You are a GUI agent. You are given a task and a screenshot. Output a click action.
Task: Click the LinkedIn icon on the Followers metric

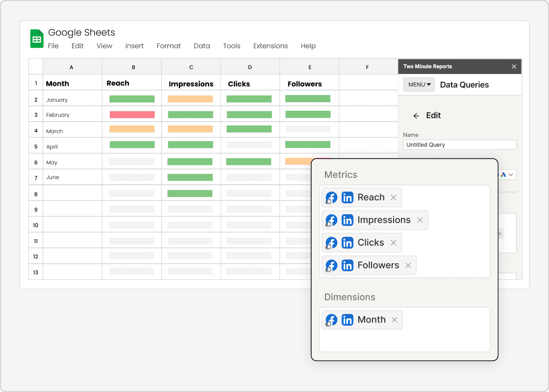click(347, 265)
